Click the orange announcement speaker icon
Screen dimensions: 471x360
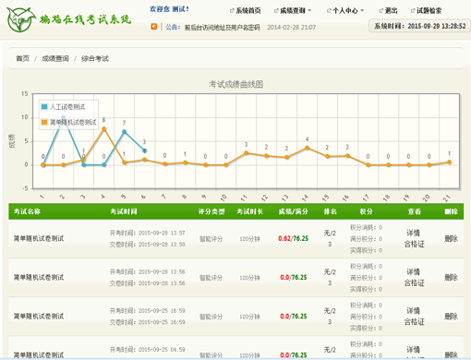tap(154, 27)
